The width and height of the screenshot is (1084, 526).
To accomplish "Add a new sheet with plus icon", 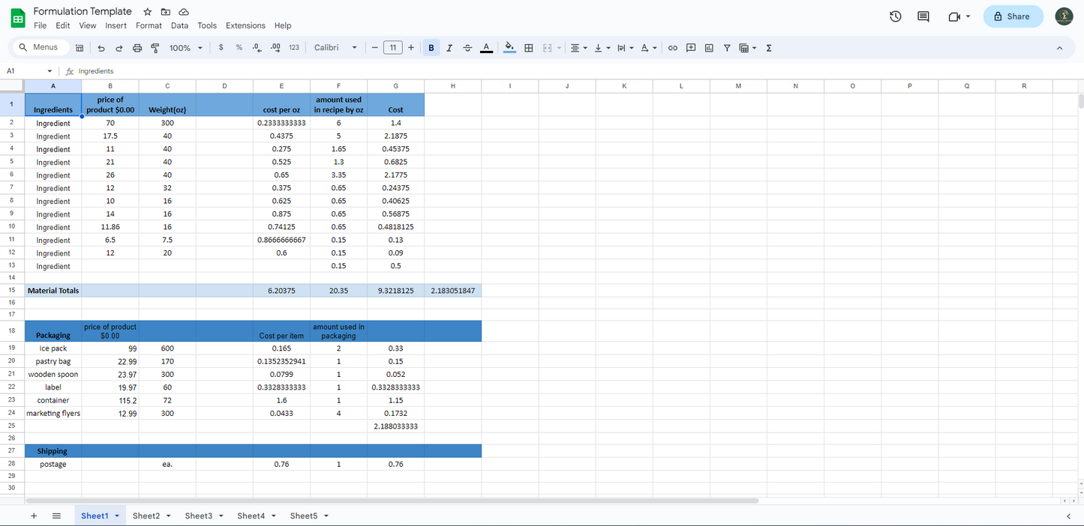I will point(34,516).
